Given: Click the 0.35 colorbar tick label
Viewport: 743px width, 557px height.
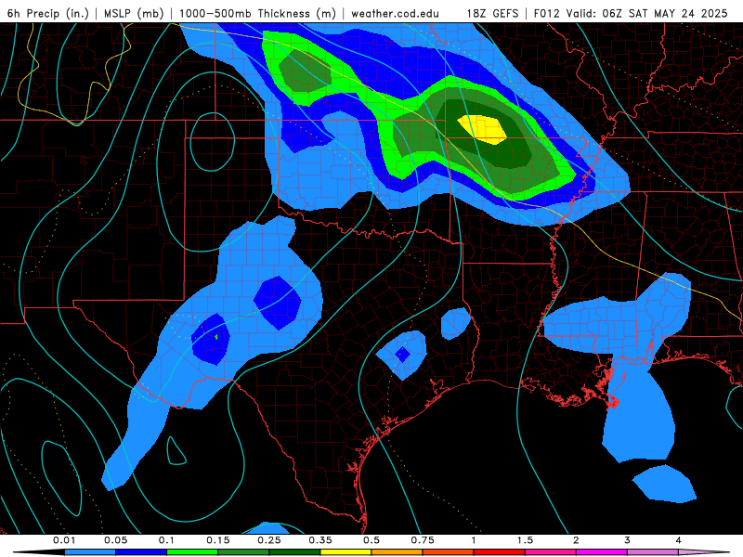Looking at the screenshot, I should pyautogui.click(x=320, y=540).
